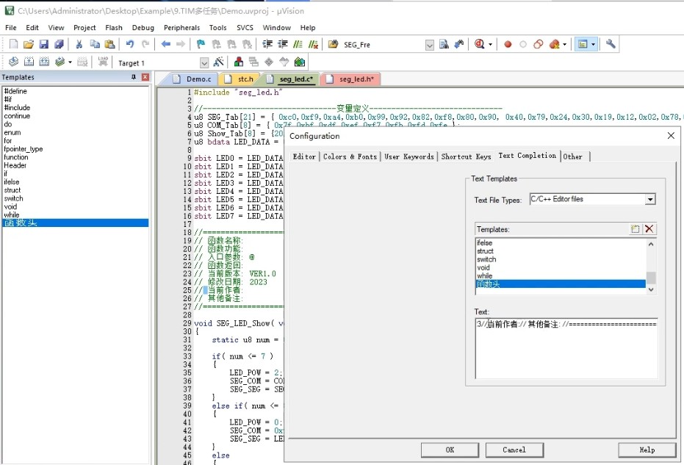
Task: Indent the selected lines
Action: point(267,44)
